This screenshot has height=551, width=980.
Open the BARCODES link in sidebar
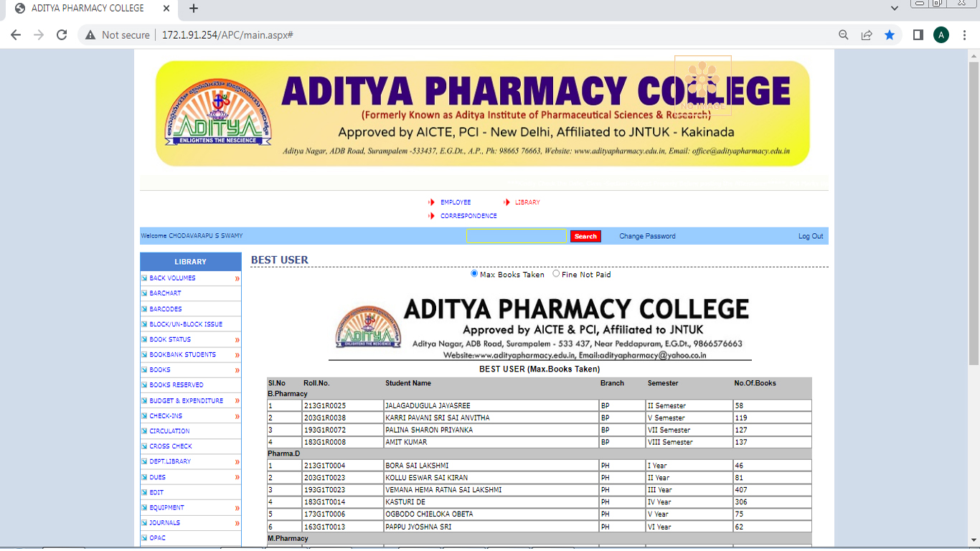pyautogui.click(x=166, y=309)
